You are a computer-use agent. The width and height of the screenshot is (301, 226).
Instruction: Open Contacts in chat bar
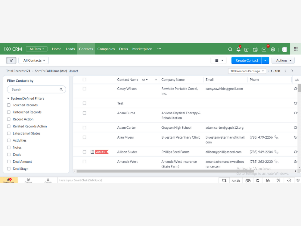coord(48,180)
